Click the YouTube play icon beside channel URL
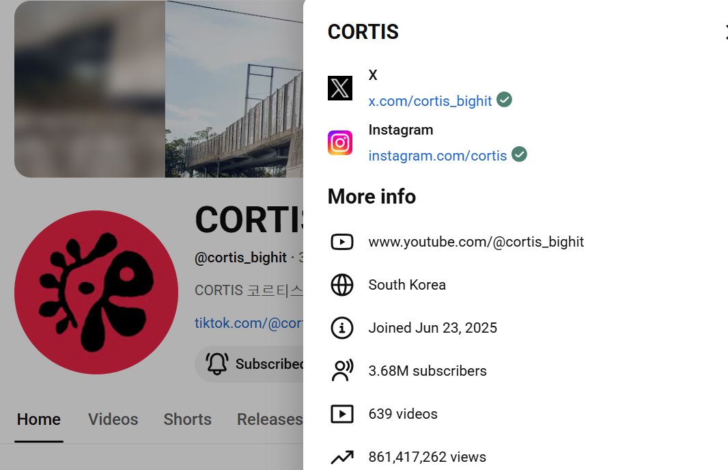Image resolution: width=728 pixels, height=470 pixels. tap(341, 242)
